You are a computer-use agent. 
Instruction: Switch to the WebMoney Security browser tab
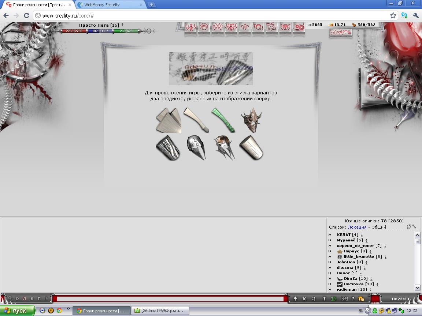click(x=101, y=5)
